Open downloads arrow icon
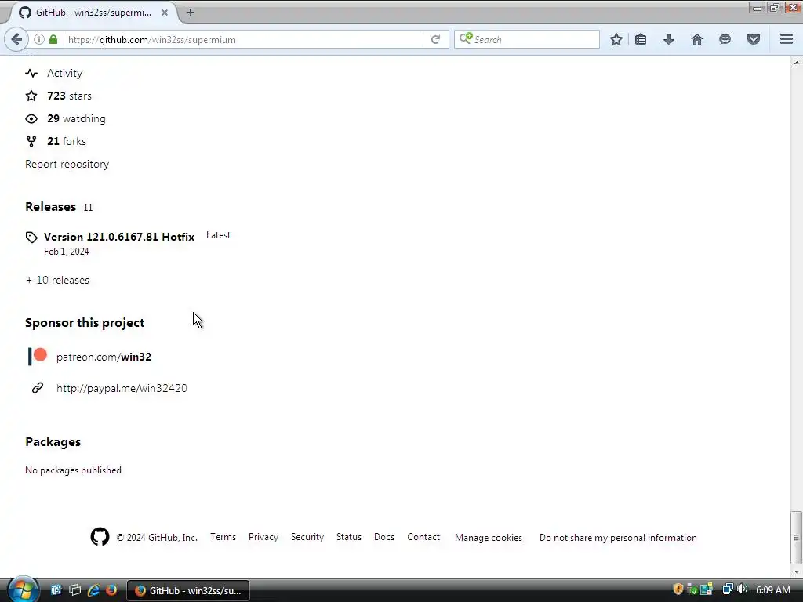Screen dimensions: 803x602 [669, 39]
